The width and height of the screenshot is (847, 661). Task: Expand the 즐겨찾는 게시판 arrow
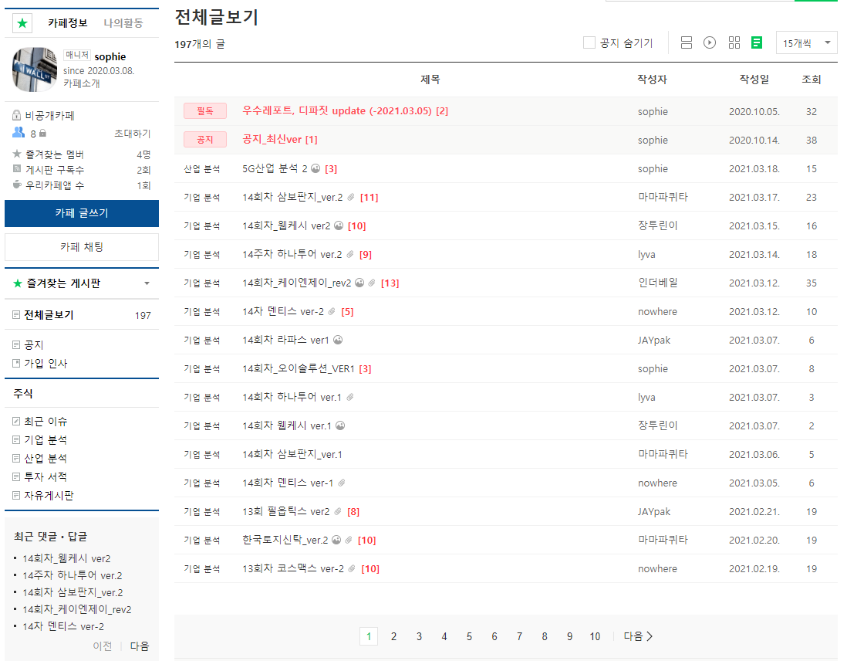(147, 283)
